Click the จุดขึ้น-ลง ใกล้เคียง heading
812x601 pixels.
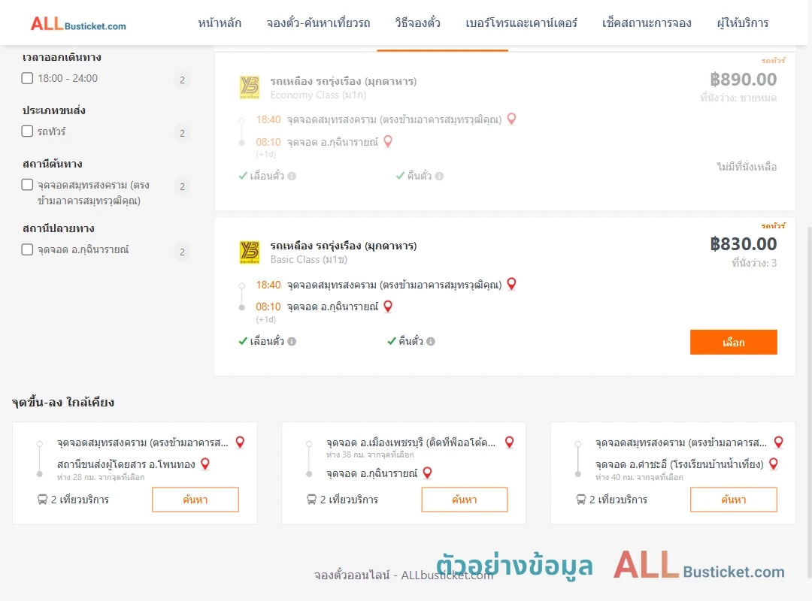(x=63, y=402)
